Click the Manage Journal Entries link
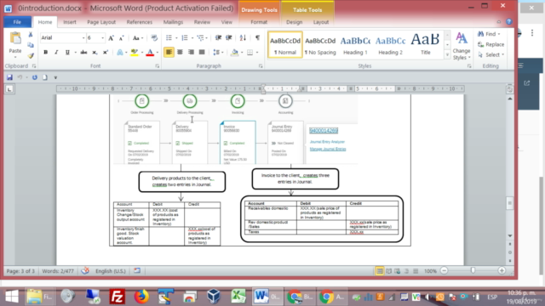The image size is (545, 306). click(x=328, y=149)
